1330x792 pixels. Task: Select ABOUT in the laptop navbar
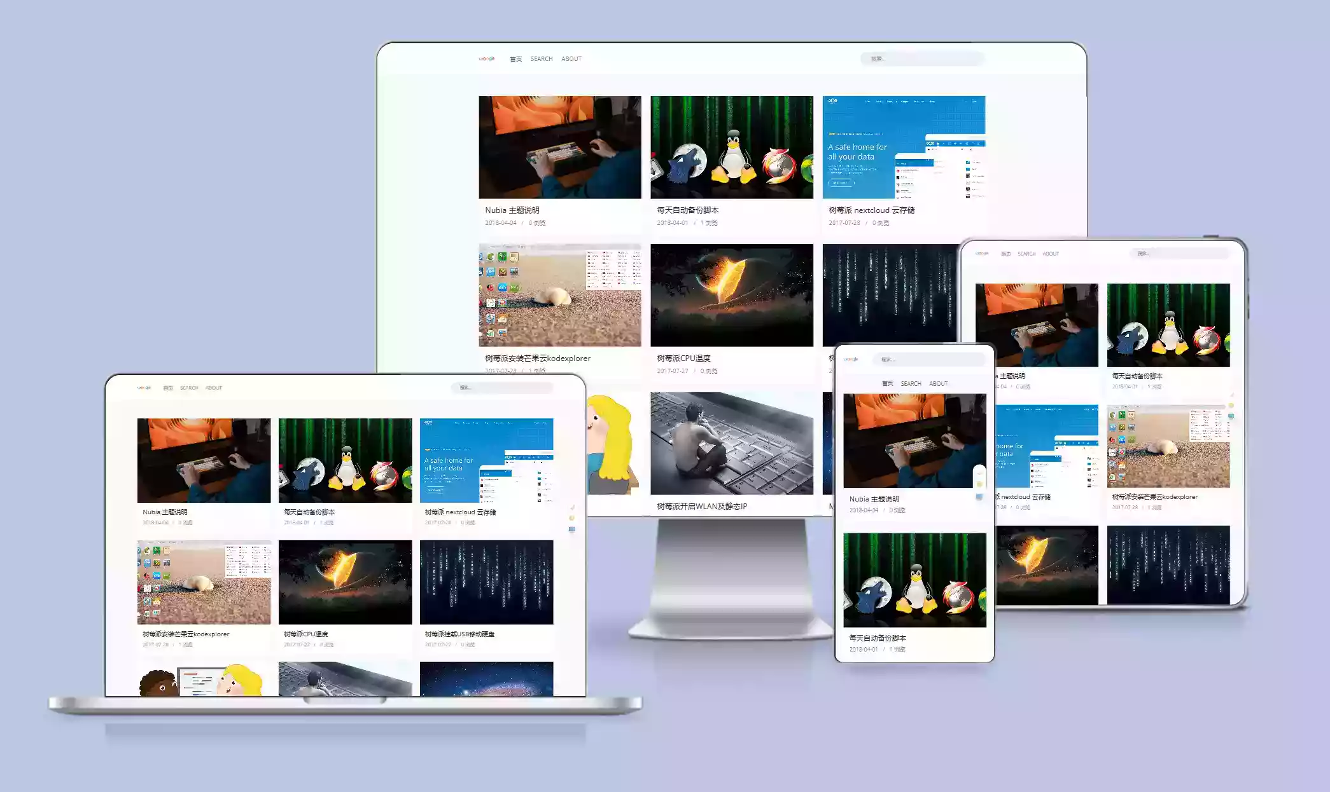click(x=214, y=388)
